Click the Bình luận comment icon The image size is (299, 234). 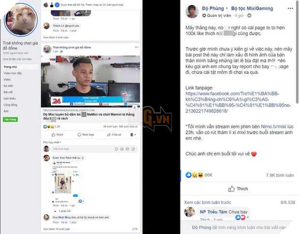(79, 135)
